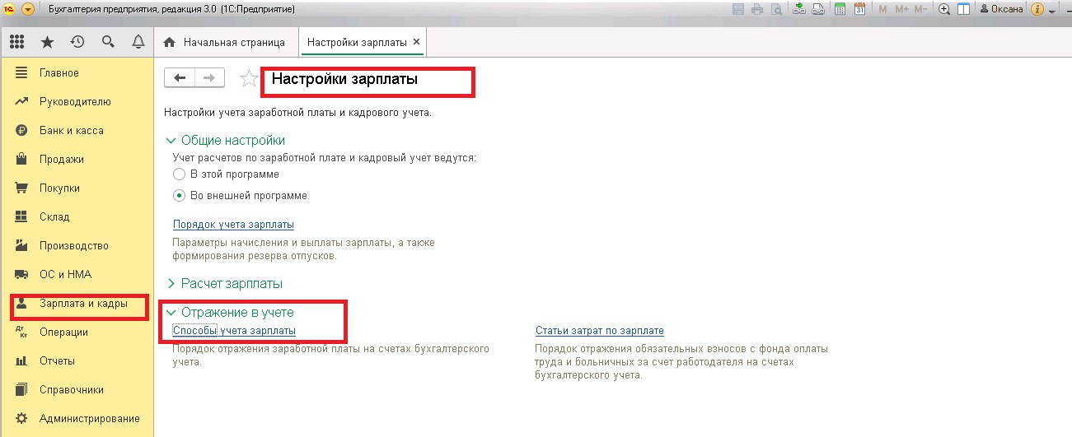
Task: Click the Forward arrow button
Action: point(209,77)
